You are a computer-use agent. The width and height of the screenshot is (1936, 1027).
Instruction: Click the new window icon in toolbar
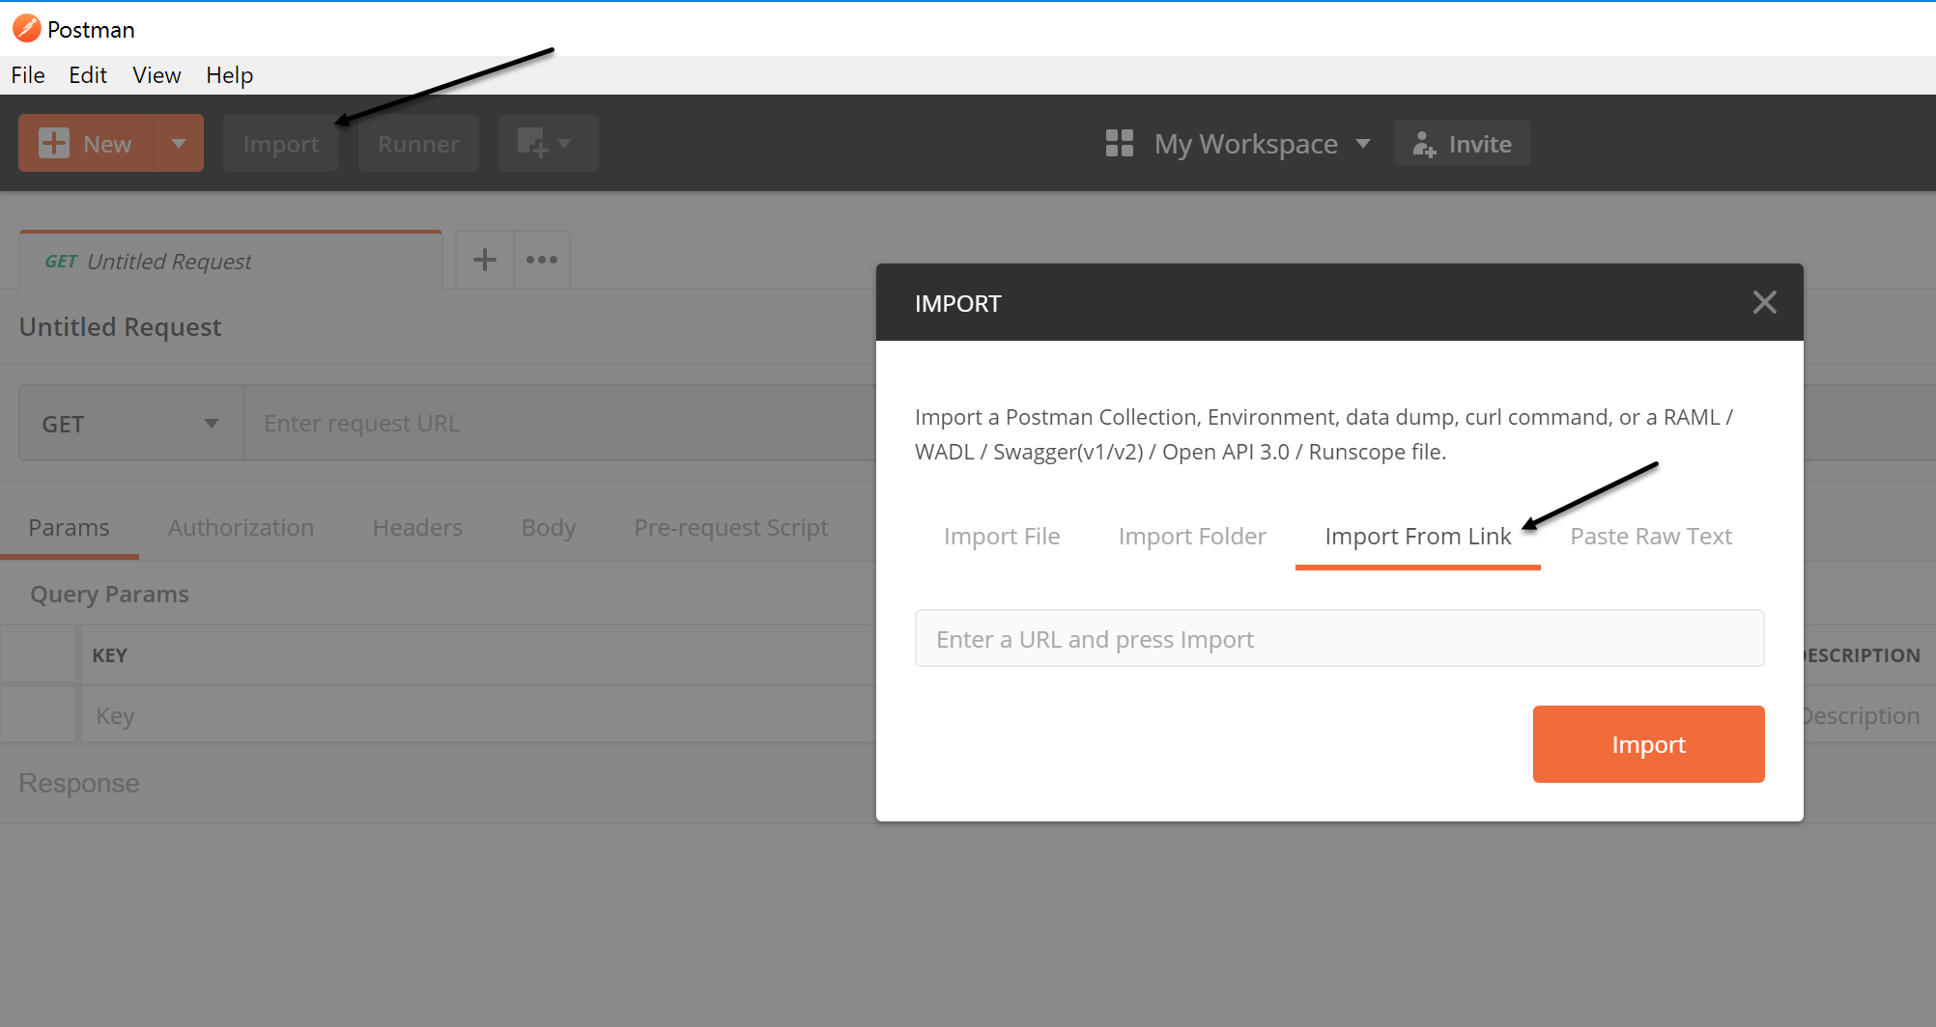pos(532,143)
